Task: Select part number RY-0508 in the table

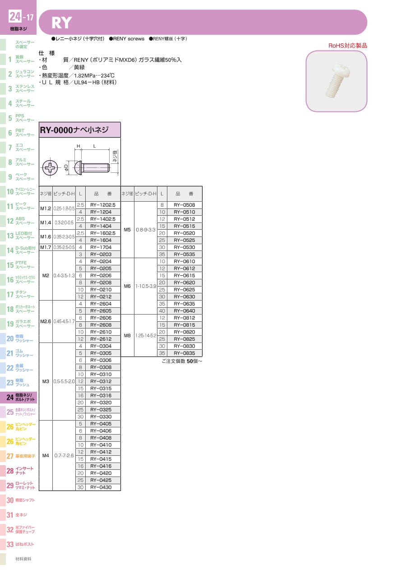Action: pos(184,205)
